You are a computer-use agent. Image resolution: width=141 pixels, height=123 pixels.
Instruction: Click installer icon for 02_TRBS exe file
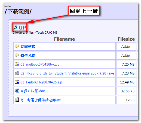(17, 73)
